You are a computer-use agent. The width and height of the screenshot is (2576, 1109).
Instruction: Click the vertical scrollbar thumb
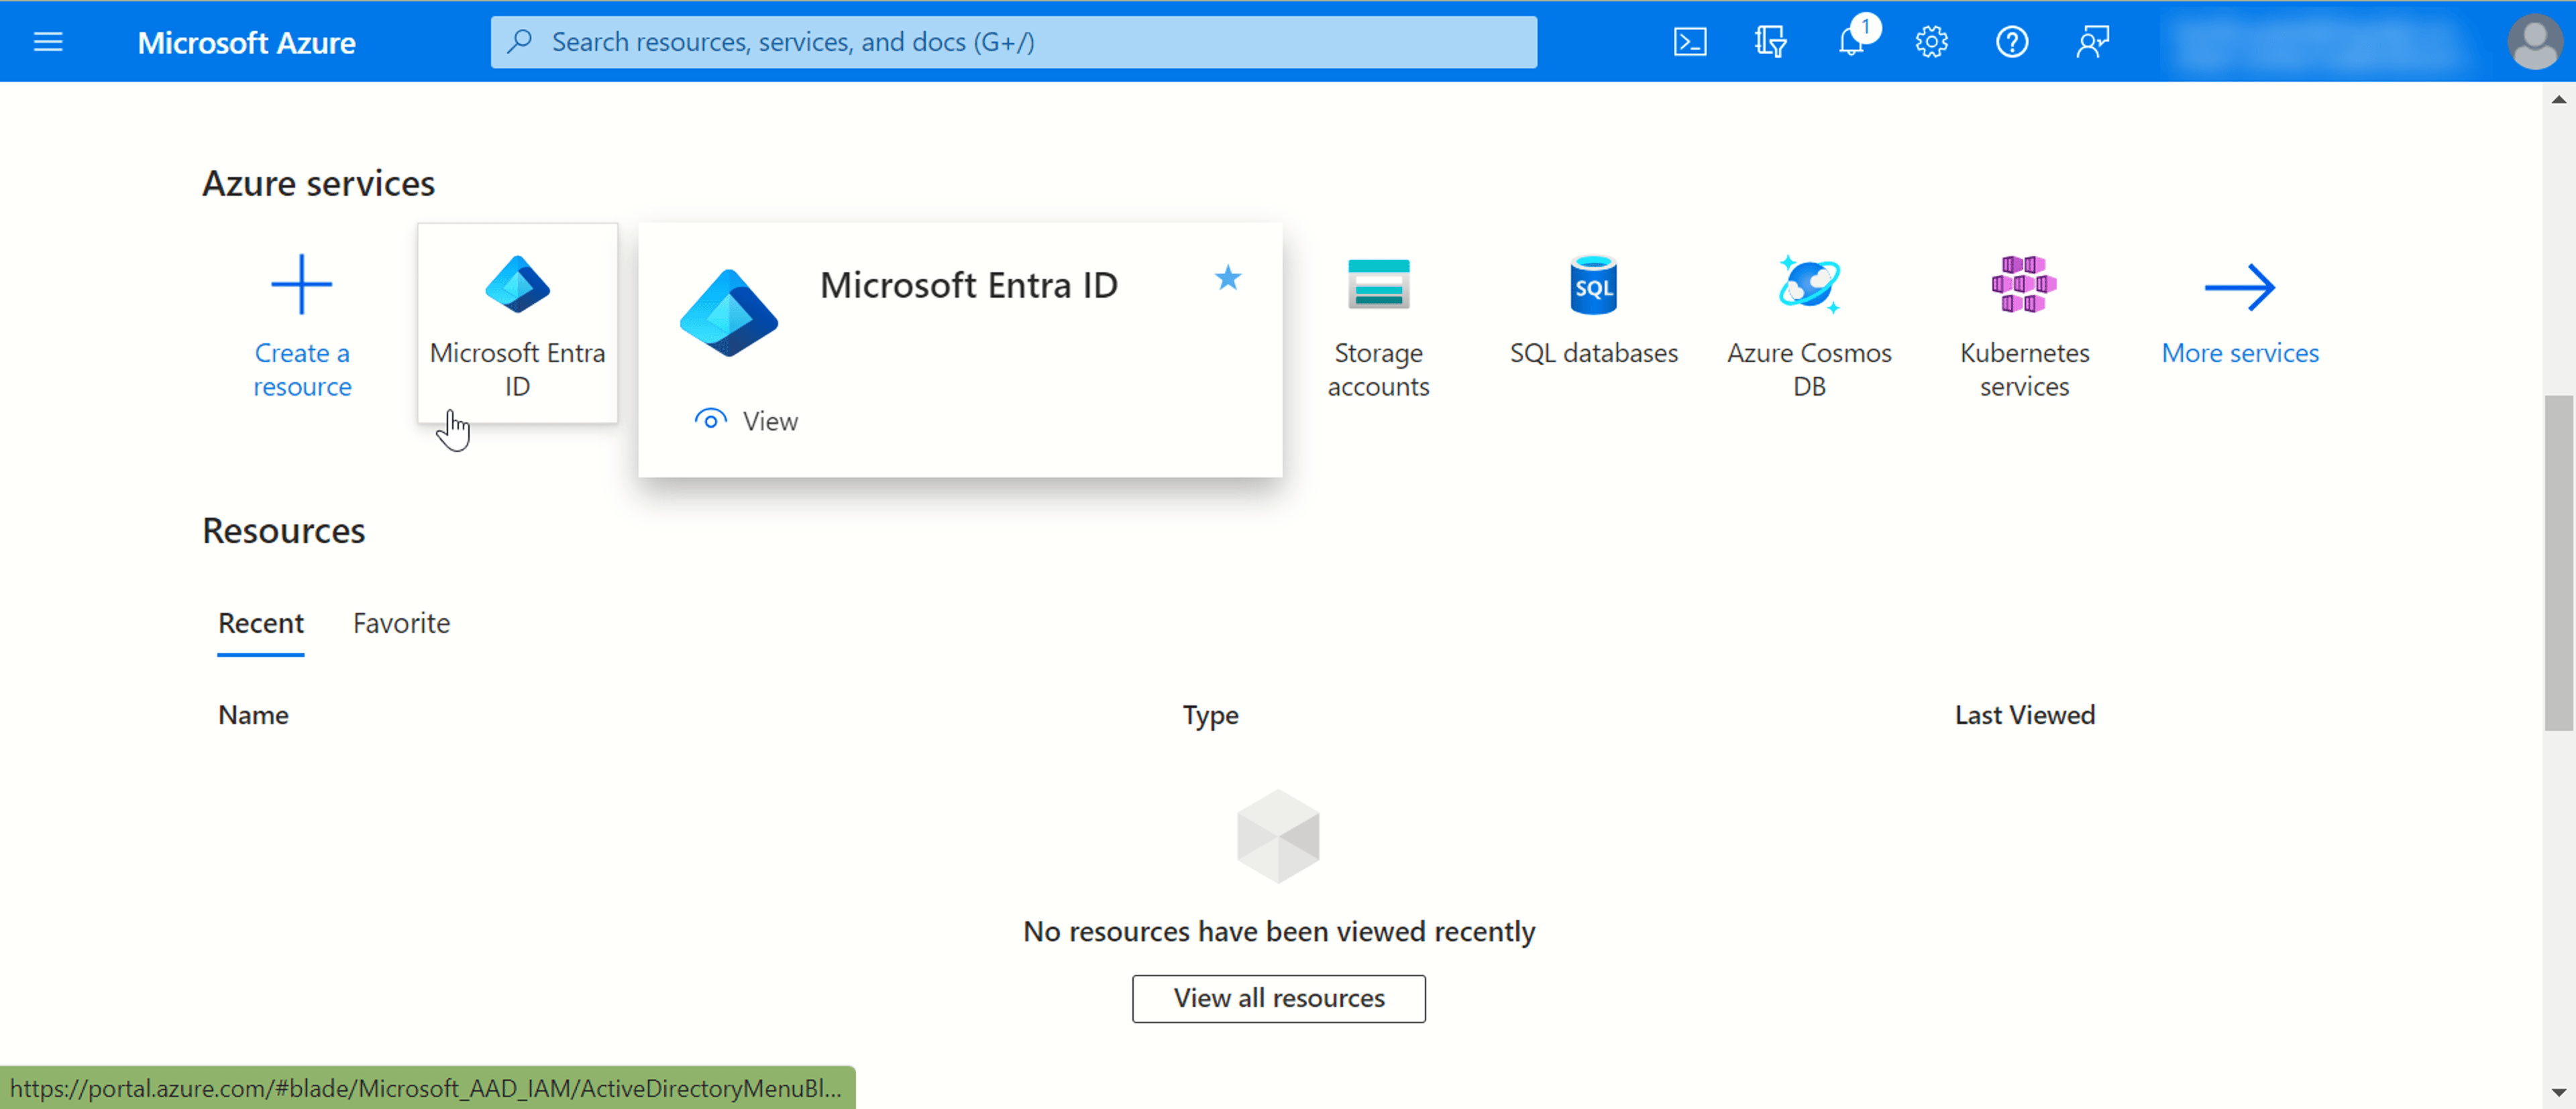click(x=2558, y=563)
